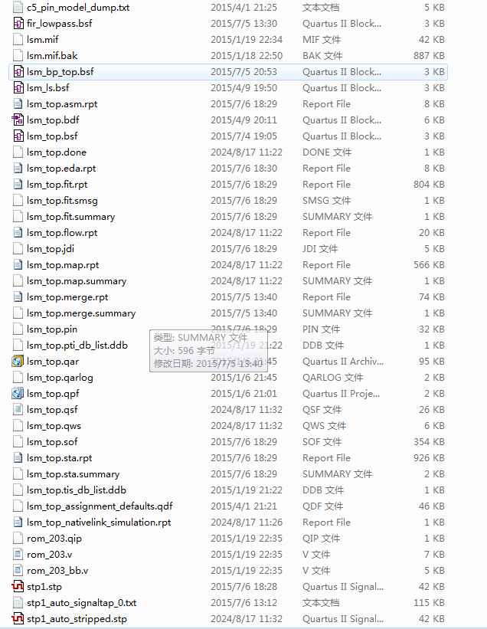Click the 926 KB size of lsm_top.sta.rpt
This screenshot has height=629, width=487.
tap(429, 457)
